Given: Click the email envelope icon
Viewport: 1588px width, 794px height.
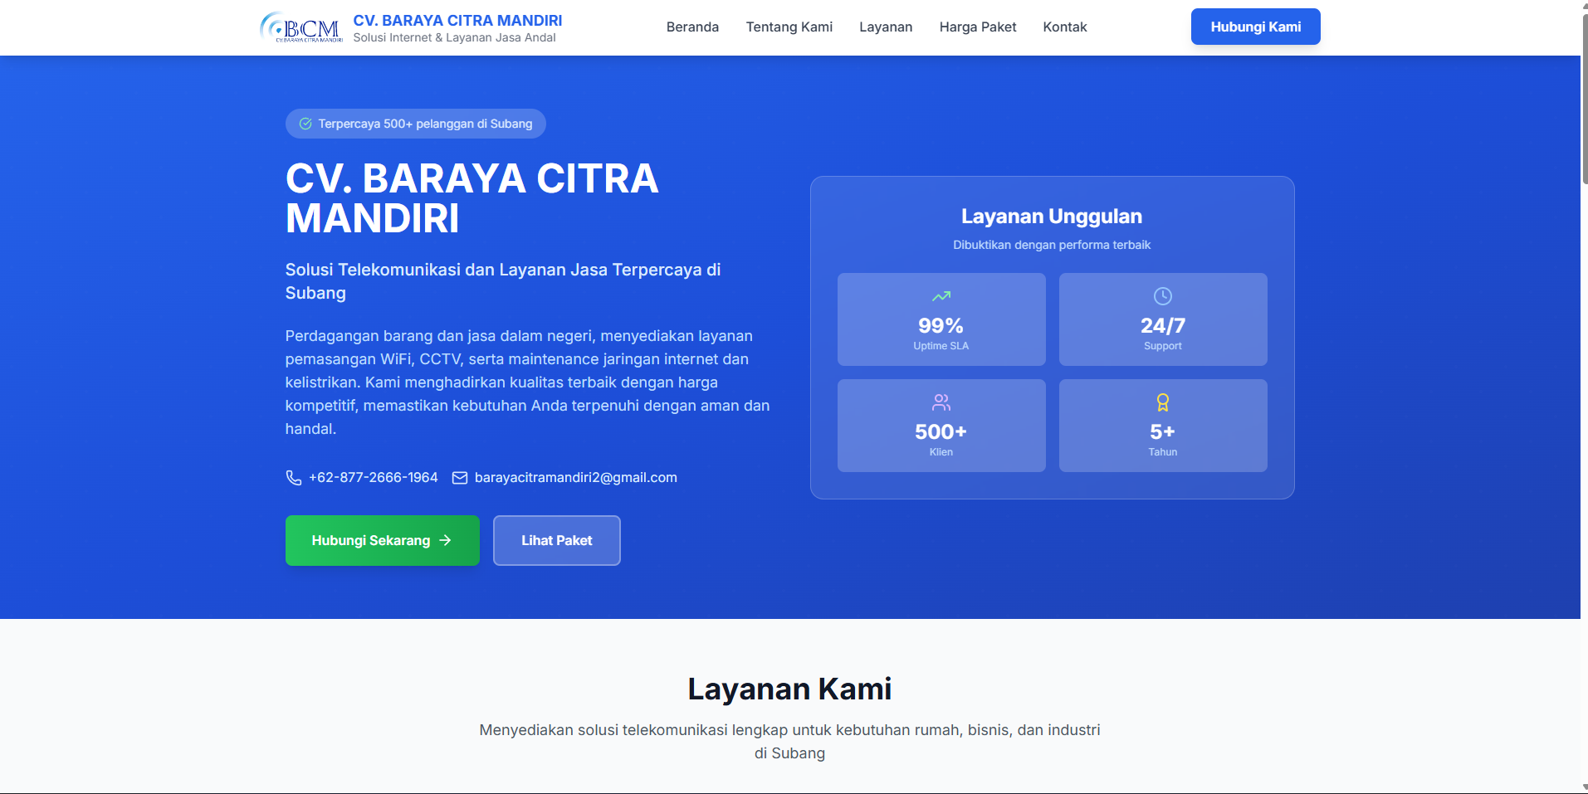Looking at the screenshot, I should pos(460,478).
